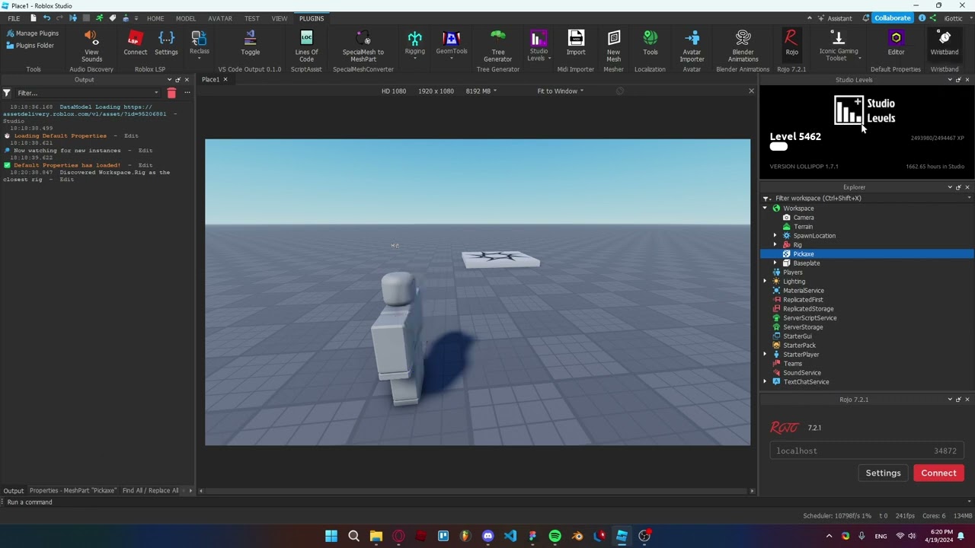This screenshot has height=548, width=975.
Task: Launch the Tree Generator plugin
Action: (x=497, y=46)
